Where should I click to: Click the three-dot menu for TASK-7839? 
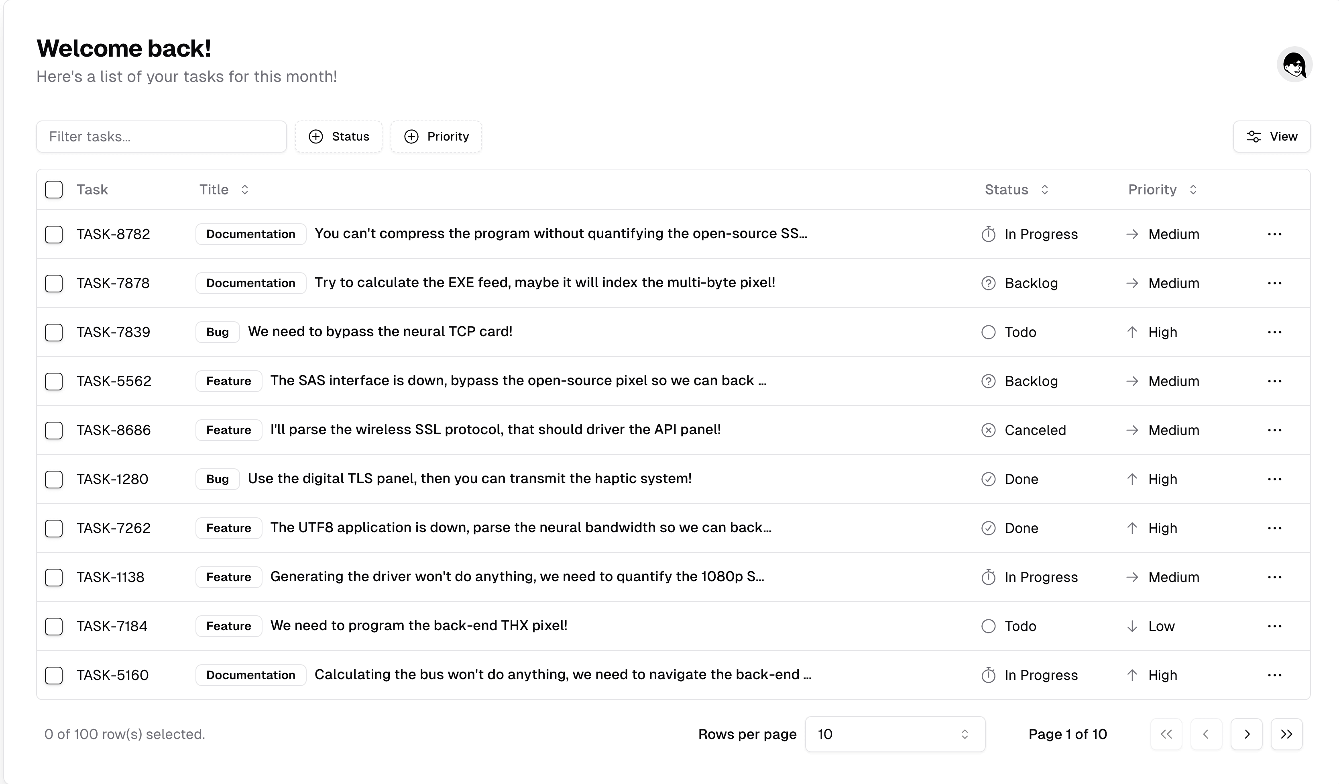(x=1274, y=332)
